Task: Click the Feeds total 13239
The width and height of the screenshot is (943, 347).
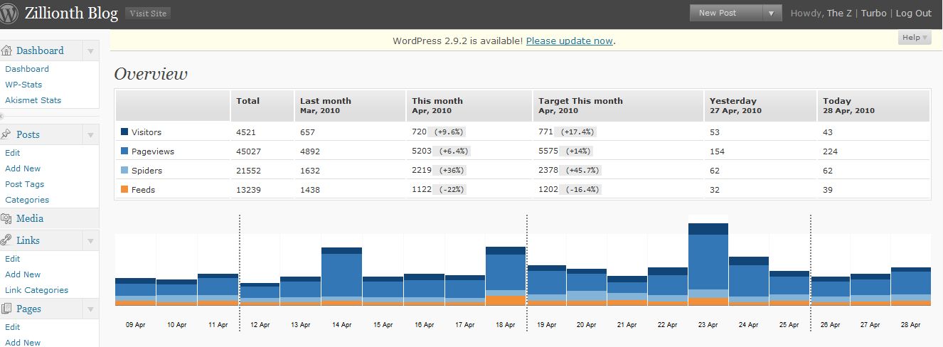Action: (x=248, y=190)
